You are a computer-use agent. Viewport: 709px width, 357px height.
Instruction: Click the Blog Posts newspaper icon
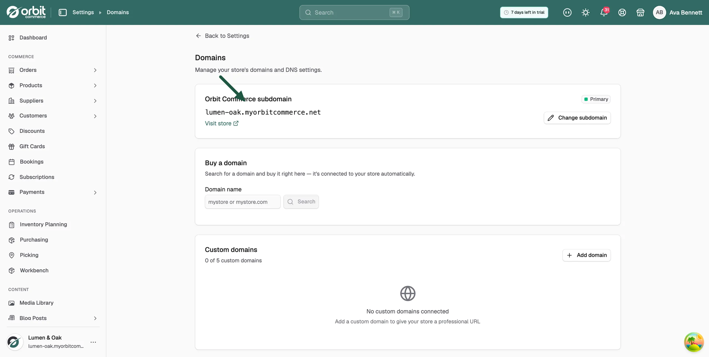point(11,318)
